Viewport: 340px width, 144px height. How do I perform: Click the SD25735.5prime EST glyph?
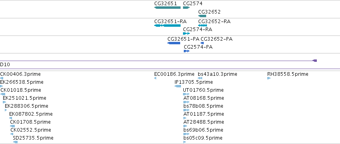(x=15, y=142)
